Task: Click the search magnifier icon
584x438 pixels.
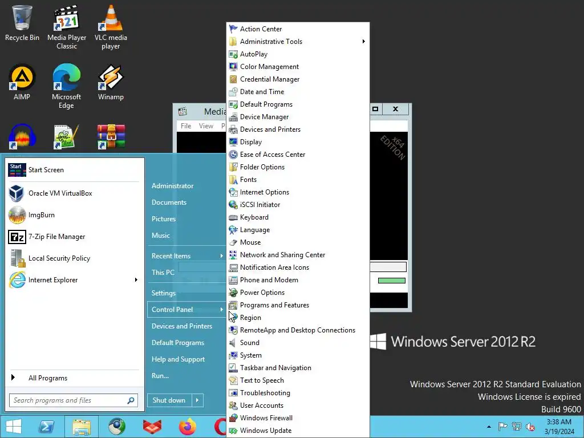Action: coord(131,400)
